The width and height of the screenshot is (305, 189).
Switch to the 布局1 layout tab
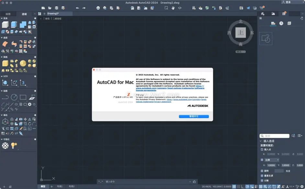click(x=60, y=186)
